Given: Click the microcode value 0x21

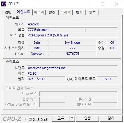Looking at the screenshot, I should 107,79.
